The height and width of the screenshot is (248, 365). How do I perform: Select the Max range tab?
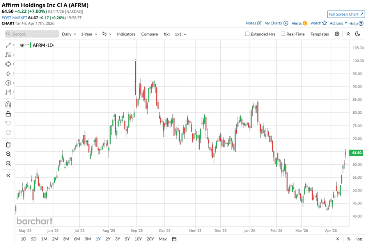[163, 239]
